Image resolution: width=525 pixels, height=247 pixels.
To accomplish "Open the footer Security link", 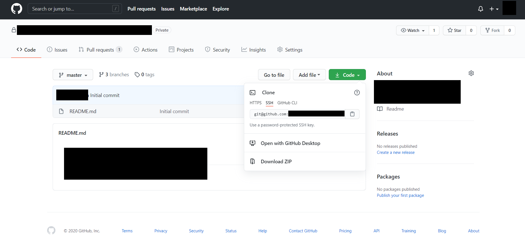I will coord(196,231).
